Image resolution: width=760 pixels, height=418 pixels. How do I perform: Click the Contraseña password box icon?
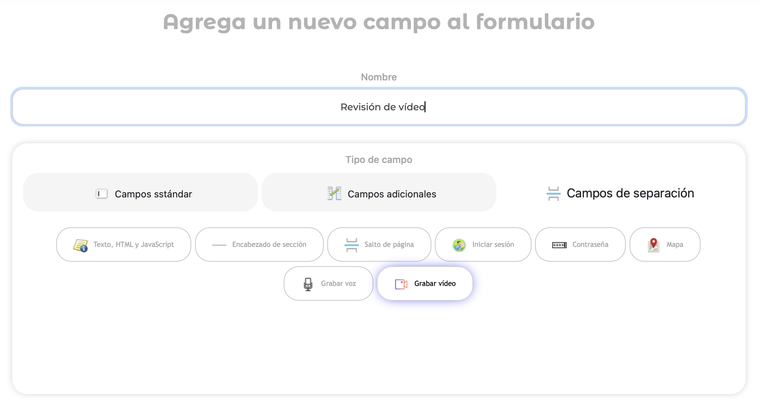click(x=559, y=245)
